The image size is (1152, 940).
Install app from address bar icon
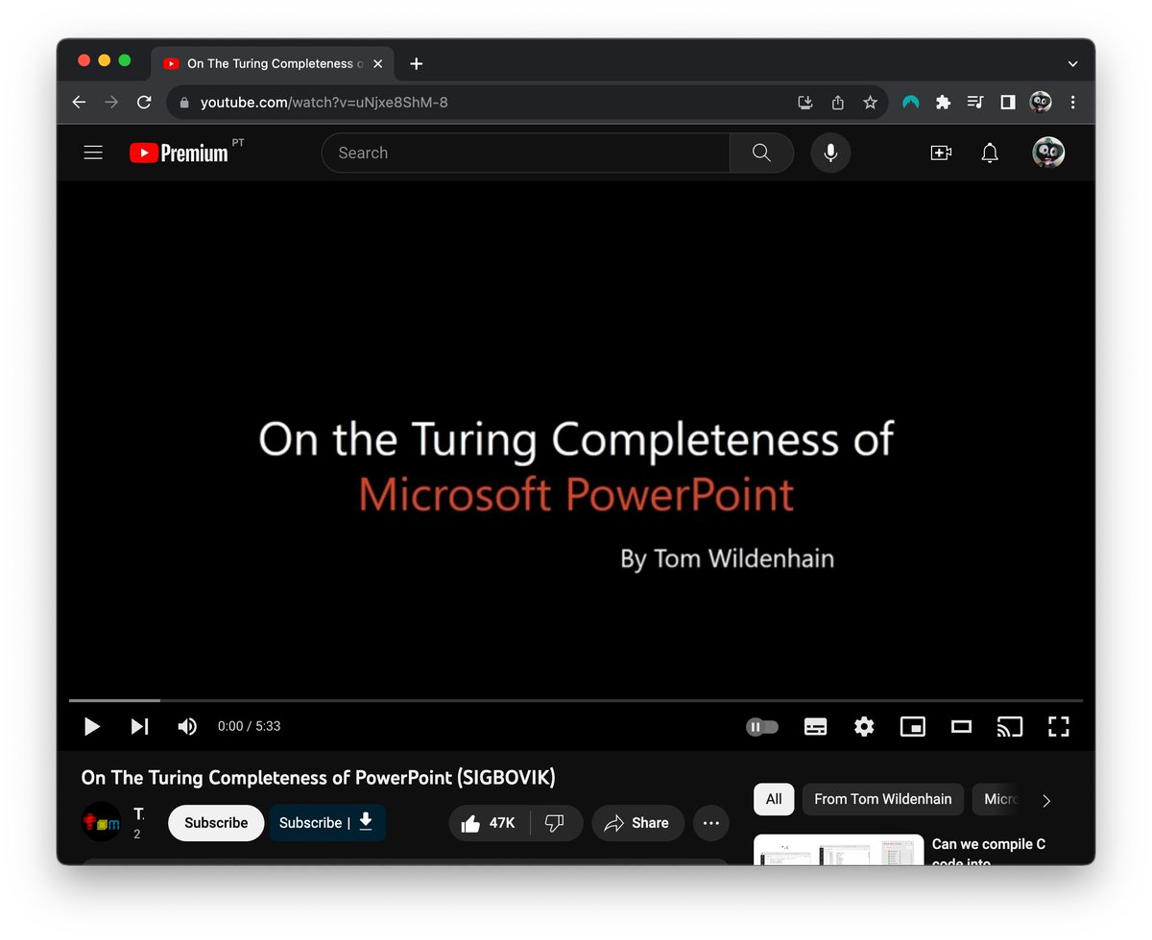coord(805,102)
